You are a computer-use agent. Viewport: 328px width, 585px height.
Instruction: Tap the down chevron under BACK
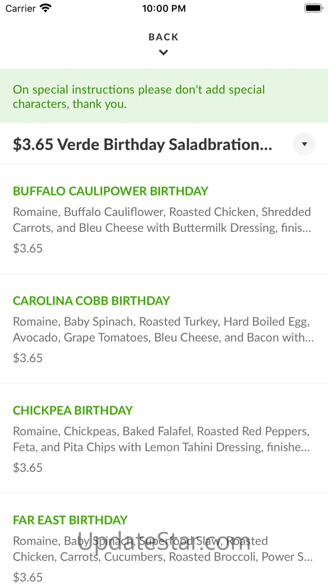tap(164, 53)
